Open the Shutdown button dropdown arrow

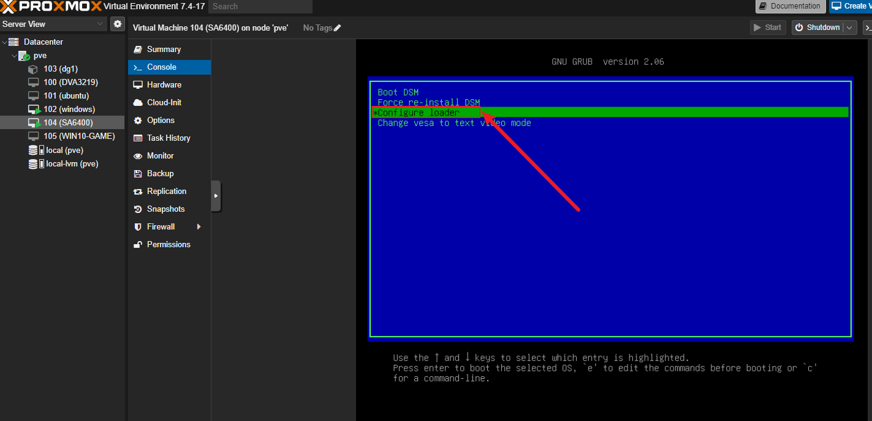pyautogui.click(x=849, y=28)
